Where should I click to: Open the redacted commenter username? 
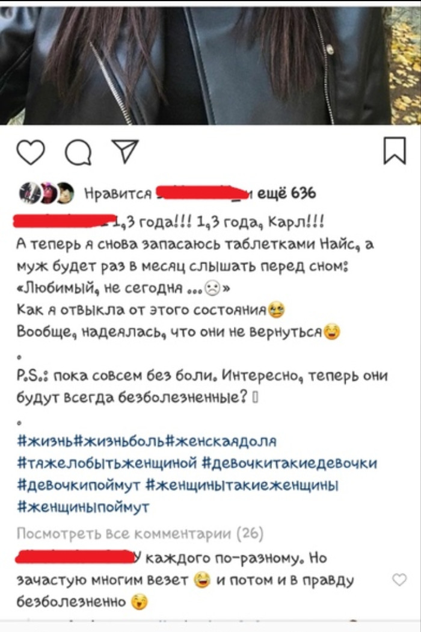(76, 557)
